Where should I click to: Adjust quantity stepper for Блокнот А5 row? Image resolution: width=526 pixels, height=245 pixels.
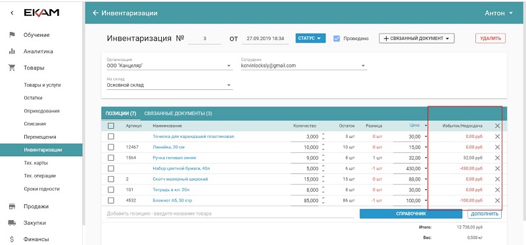[x=323, y=200]
